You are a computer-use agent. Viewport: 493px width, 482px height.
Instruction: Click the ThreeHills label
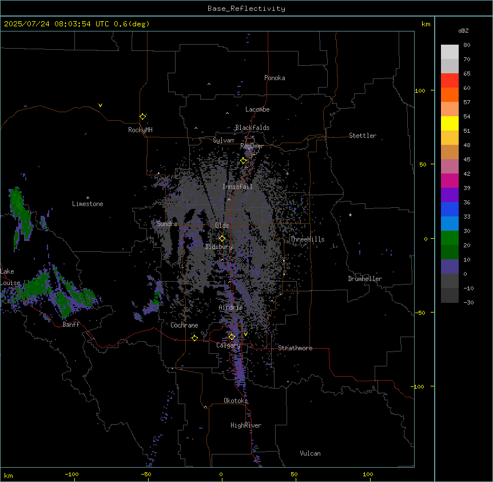(307, 239)
